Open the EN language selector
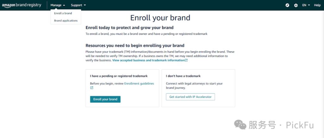This screenshot has width=324, height=138. 306,5
